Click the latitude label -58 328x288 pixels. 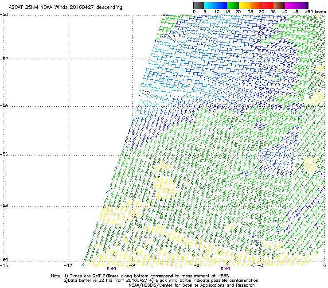coord(4,206)
